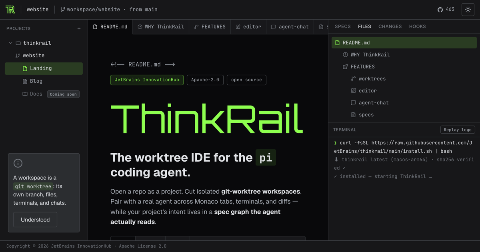Click the bold git-worktree workspaces text
This screenshot has width=480, height=252.
pos(261,191)
